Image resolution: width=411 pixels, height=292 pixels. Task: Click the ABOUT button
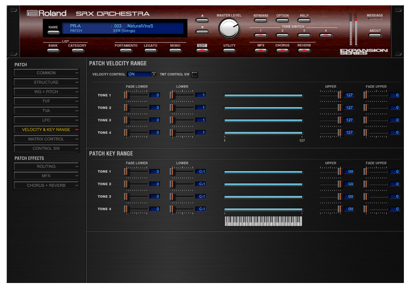[375, 36]
